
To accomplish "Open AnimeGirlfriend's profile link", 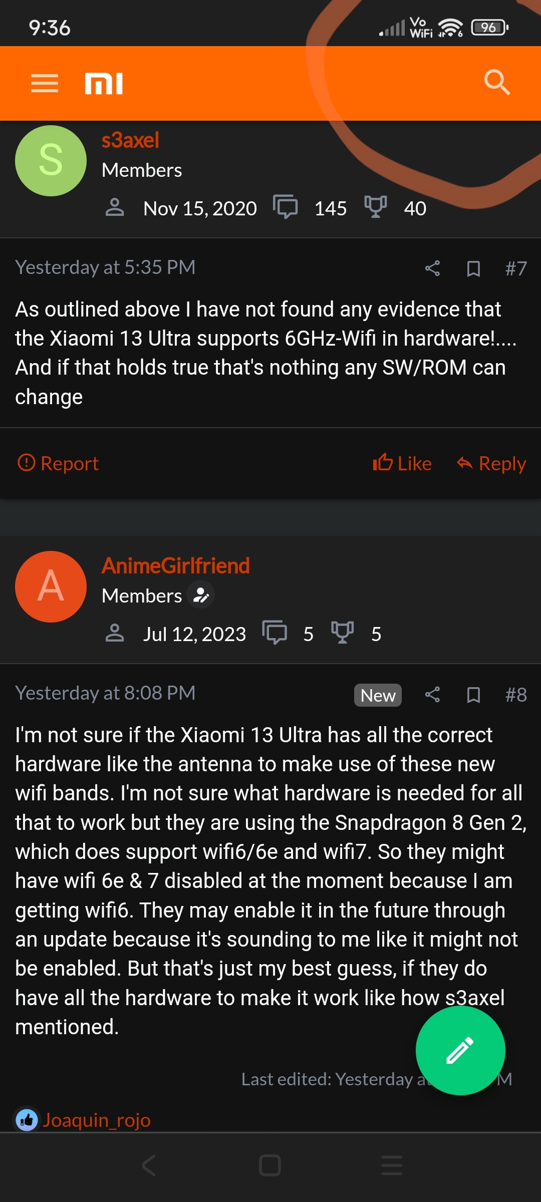I will tap(176, 566).
